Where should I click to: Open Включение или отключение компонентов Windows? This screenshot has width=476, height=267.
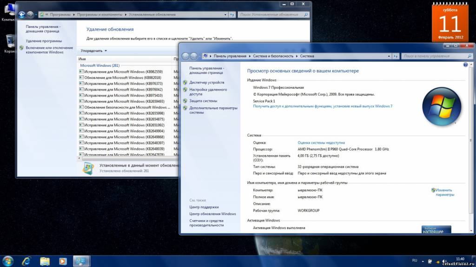click(x=49, y=50)
